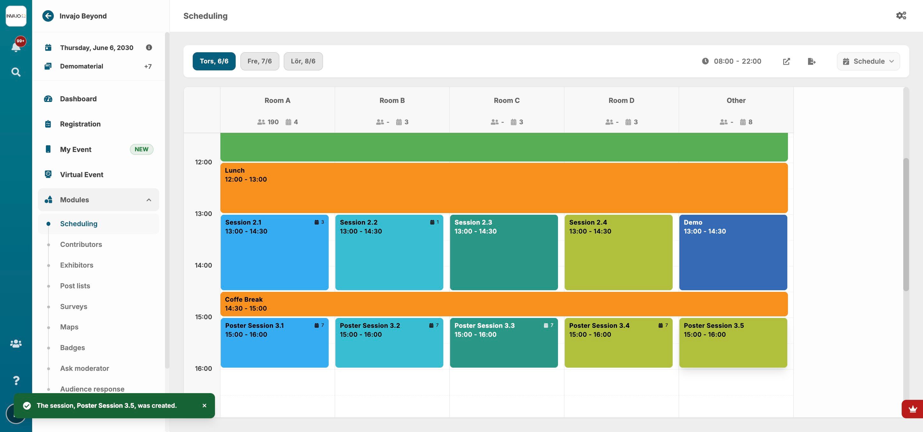This screenshot has height=432, width=923.
Task: Click the export schedule icon
Action: click(812, 61)
